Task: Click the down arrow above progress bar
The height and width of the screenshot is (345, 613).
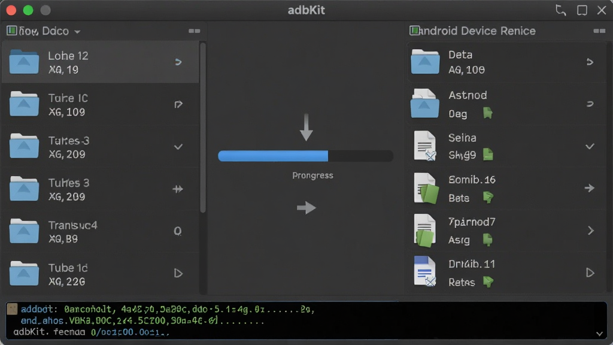Action: (306, 128)
